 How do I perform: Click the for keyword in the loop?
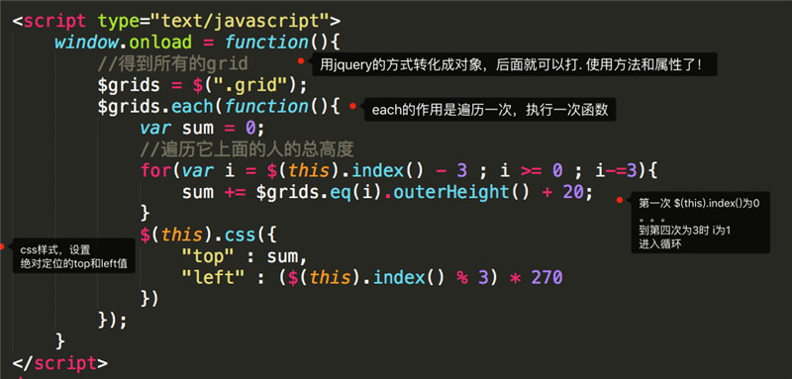tap(155, 170)
